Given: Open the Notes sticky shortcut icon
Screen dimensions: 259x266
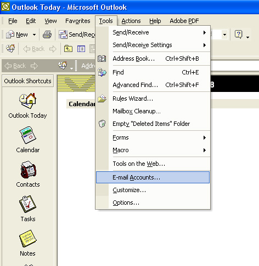Looking at the screenshot, I should point(28,239).
